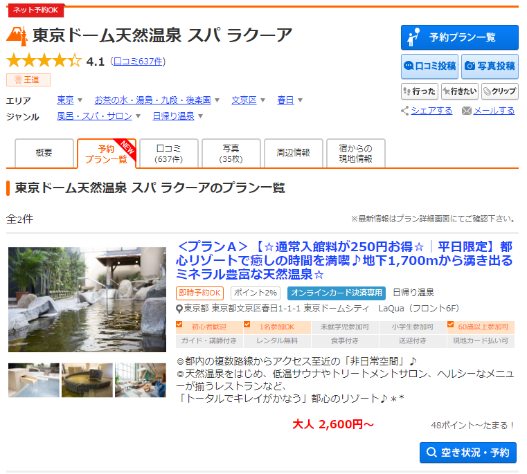
Task: Toggle the 初心者歓迎 checkbox tag
Action: (x=204, y=327)
